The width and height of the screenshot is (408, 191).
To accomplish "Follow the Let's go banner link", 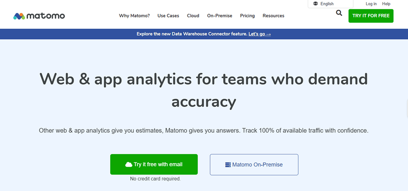I will [259, 34].
